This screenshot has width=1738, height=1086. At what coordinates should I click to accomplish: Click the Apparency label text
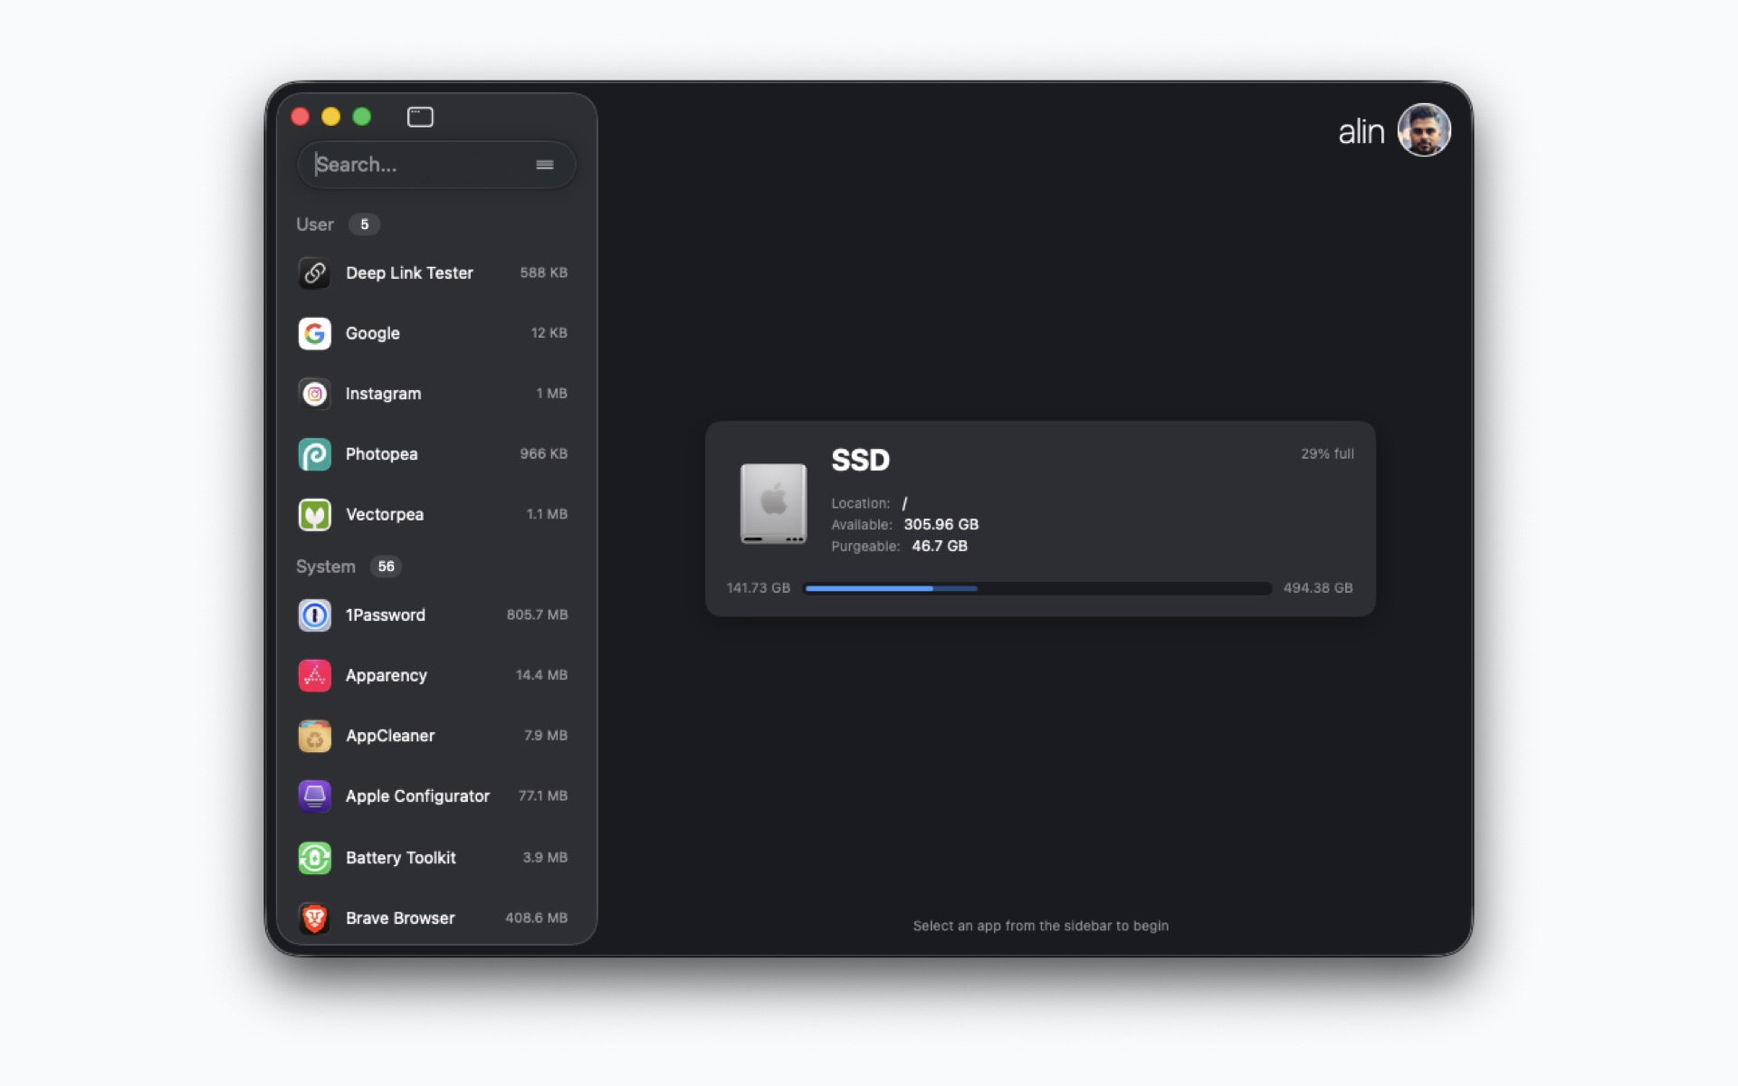[x=387, y=675]
